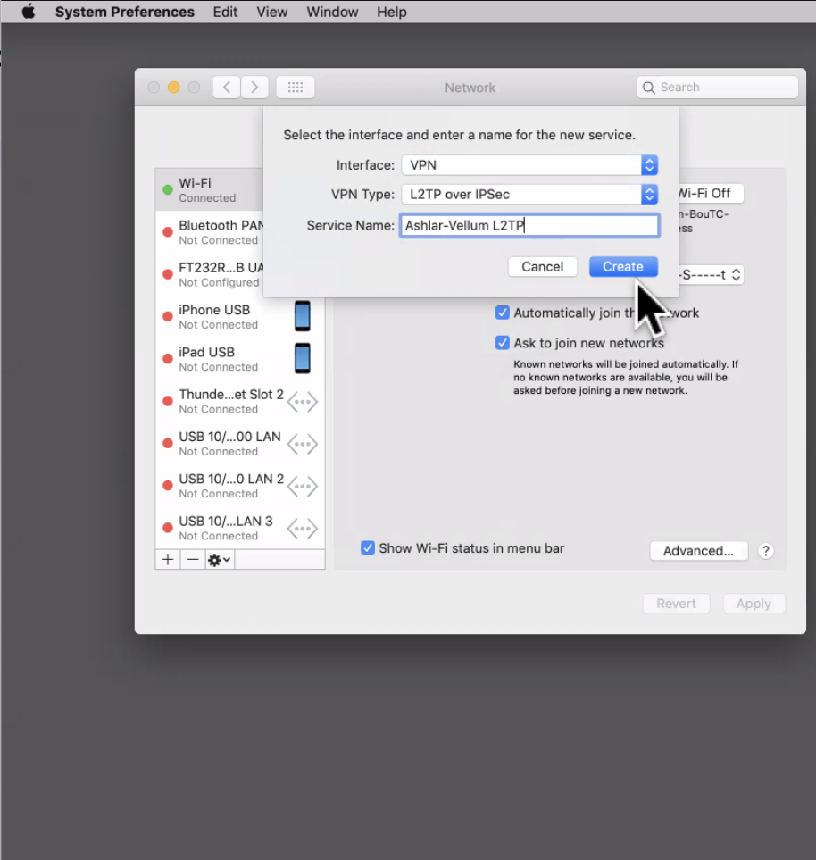This screenshot has width=816, height=860.
Task: Cancel the new service dialog
Action: point(542,266)
